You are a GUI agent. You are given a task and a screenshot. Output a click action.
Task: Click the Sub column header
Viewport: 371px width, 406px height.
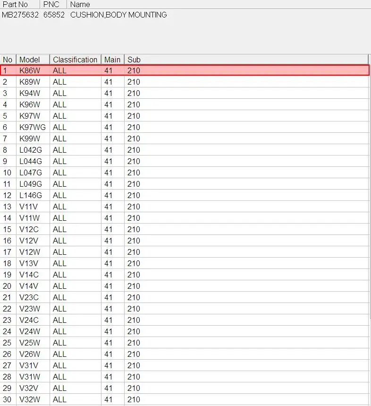pos(246,60)
